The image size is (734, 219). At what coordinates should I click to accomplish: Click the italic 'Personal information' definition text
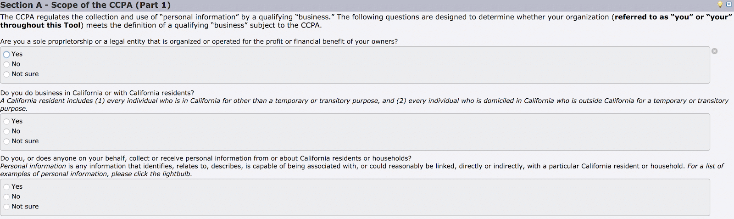pos(33,166)
